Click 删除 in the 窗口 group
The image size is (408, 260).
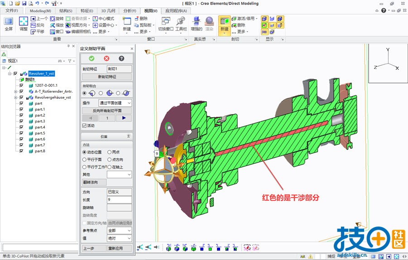pyautogui.click(x=141, y=19)
